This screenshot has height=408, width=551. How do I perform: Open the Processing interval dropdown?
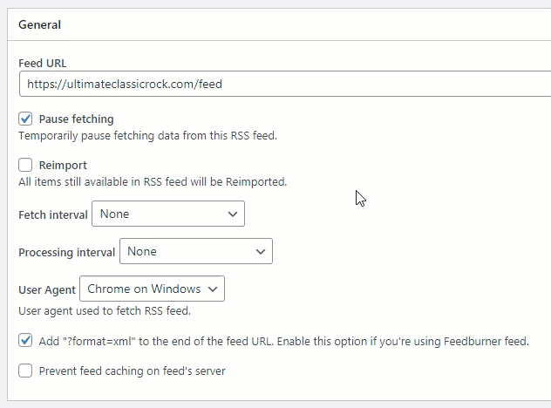196,251
